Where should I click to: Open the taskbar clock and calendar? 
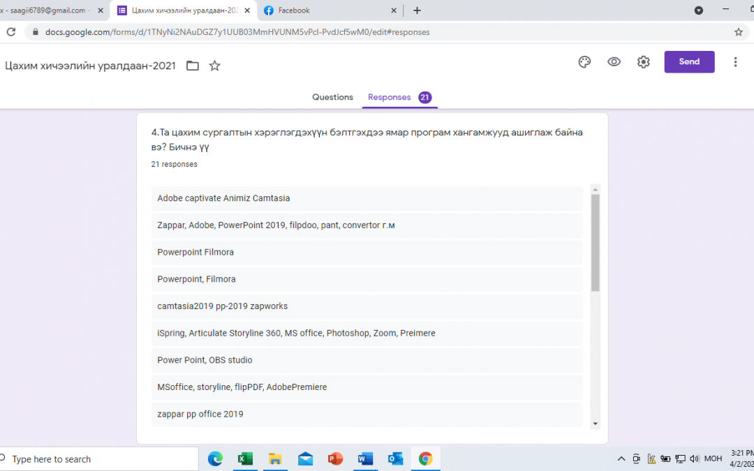pyautogui.click(x=742, y=459)
